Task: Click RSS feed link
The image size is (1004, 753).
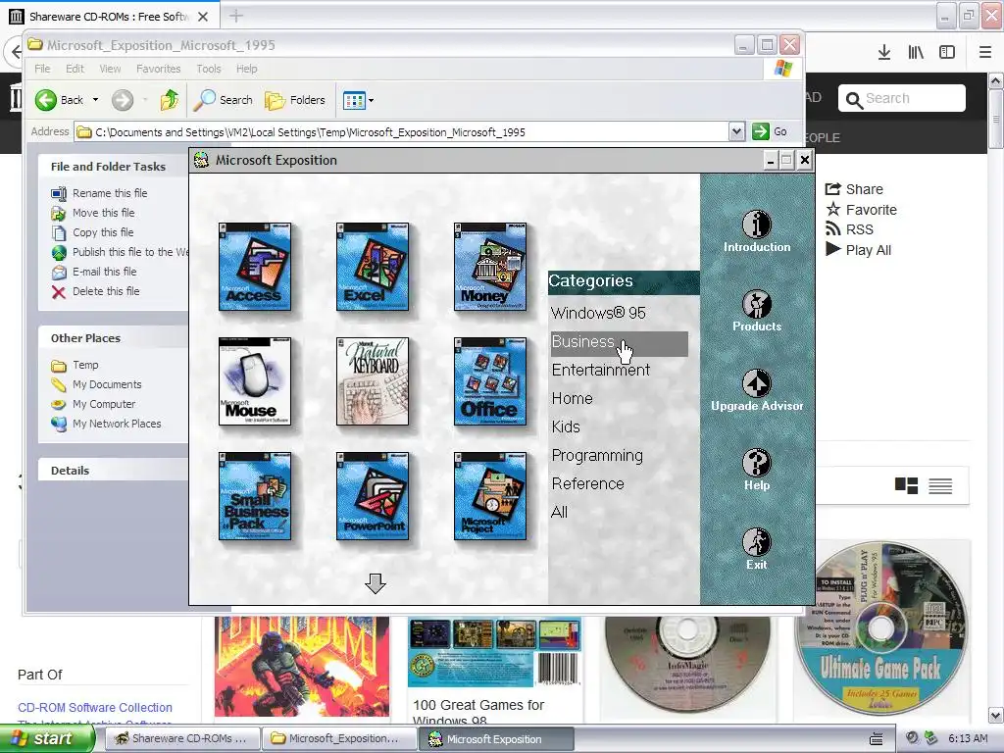Action: pyautogui.click(x=850, y=229)
